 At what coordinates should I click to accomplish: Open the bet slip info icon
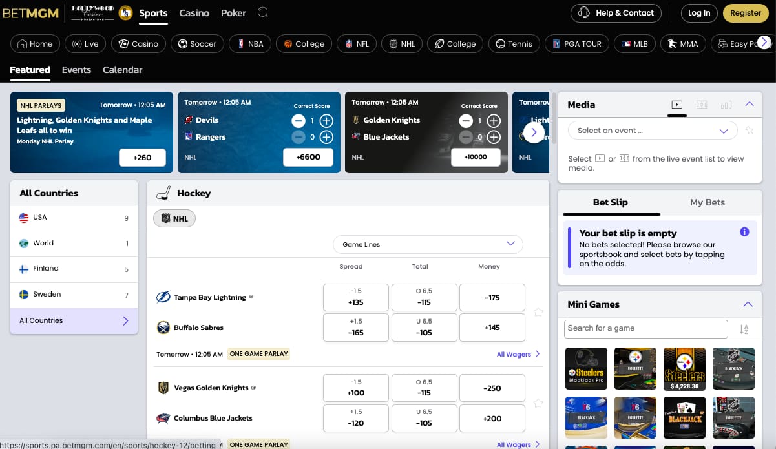point(744,232)
